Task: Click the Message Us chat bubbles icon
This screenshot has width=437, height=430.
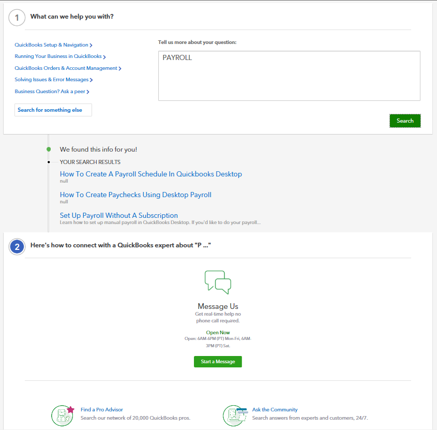Action: pos(218,282)
